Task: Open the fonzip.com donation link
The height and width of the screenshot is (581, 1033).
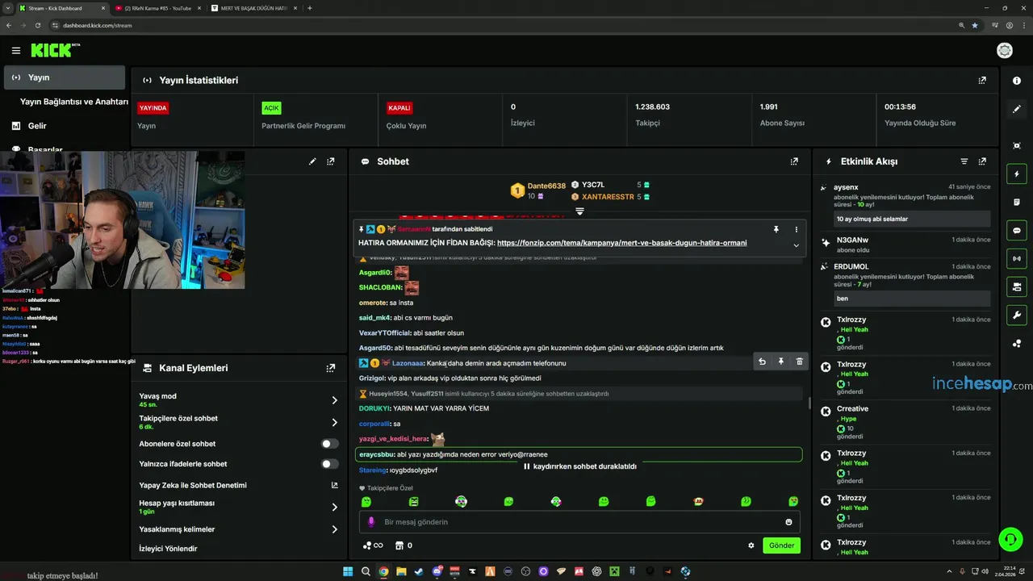Action: pos(621,243)
